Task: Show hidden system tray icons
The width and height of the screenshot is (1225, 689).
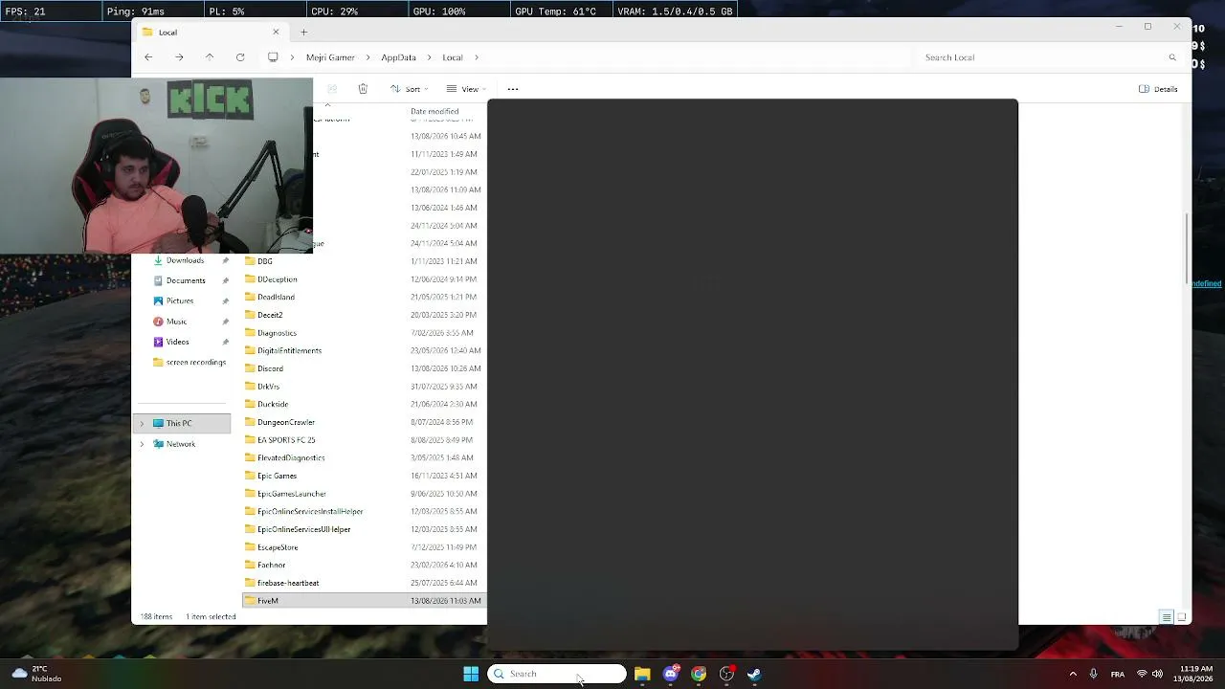Action: [x=1073, y=674]
